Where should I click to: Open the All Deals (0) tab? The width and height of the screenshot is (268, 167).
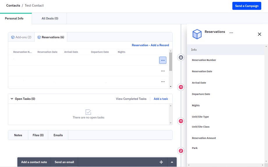pyautogui.click(x=50, y=18)
